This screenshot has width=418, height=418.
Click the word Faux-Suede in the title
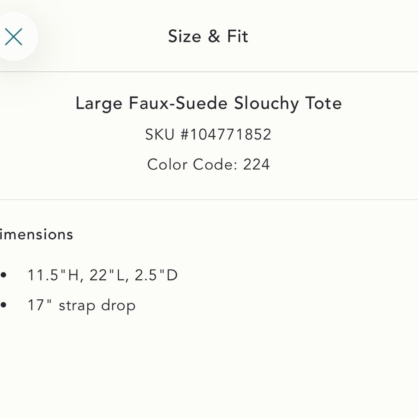point(178,103)
